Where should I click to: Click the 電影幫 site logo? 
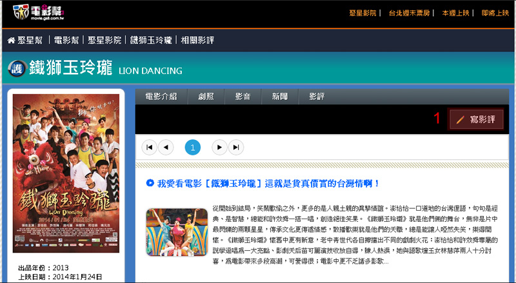tap(39, 12)
